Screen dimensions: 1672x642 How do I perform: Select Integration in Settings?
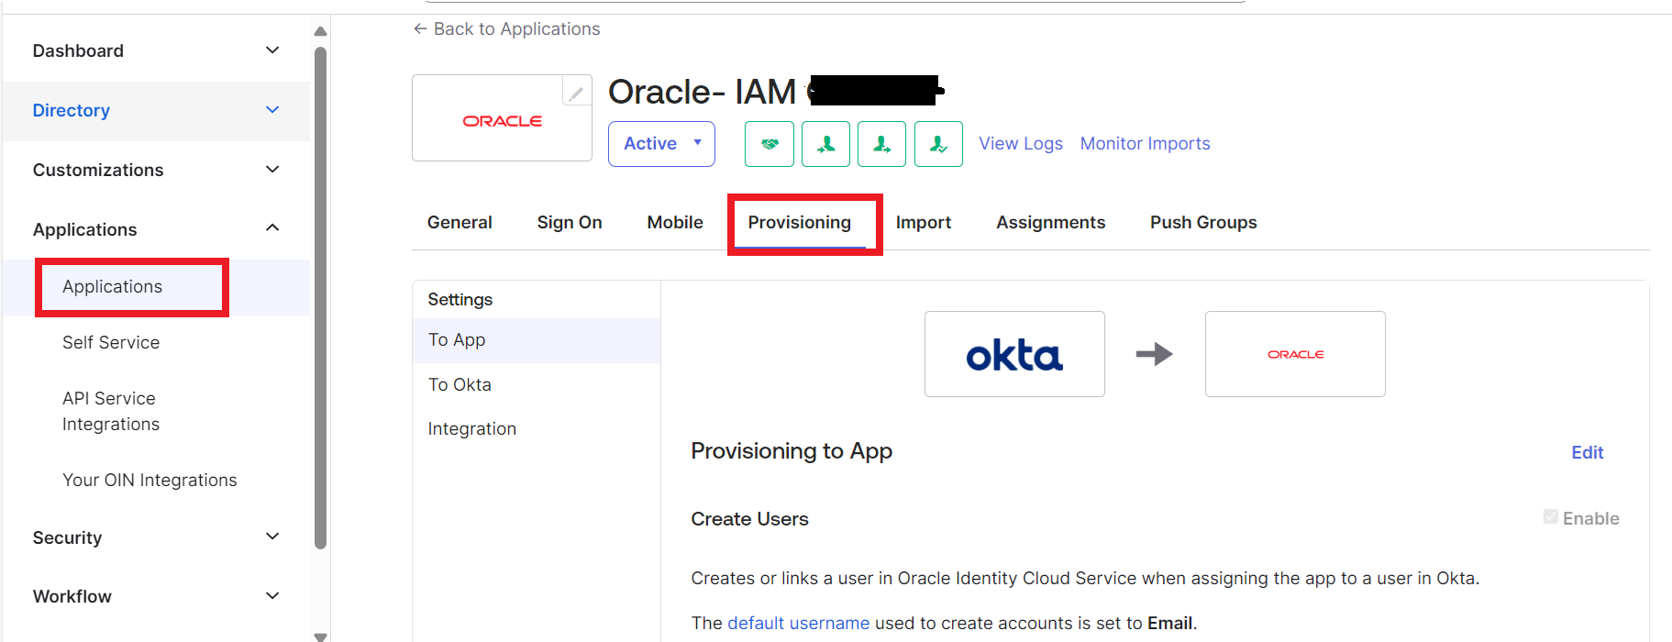click(537, 429)
